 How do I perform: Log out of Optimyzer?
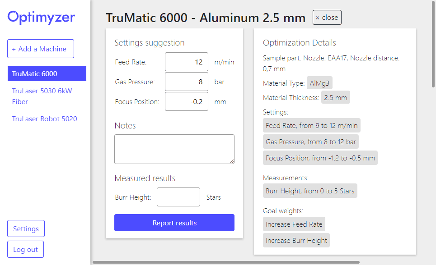[25, 250]
